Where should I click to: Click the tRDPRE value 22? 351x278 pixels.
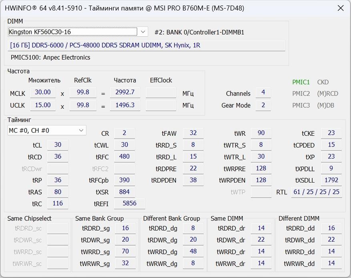point(193,168)
